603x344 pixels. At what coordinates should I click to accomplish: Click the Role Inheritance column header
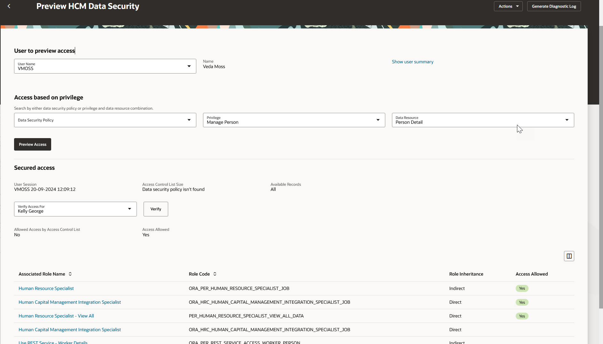pyautogui.click(x=466, y=274)
